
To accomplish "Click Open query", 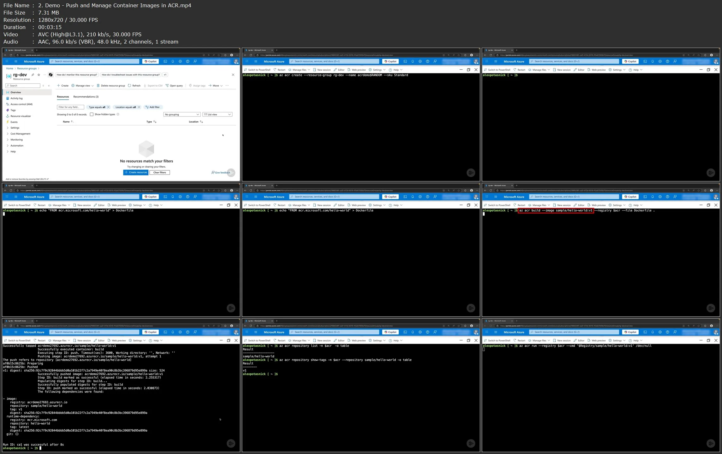I will pos(174,85).
